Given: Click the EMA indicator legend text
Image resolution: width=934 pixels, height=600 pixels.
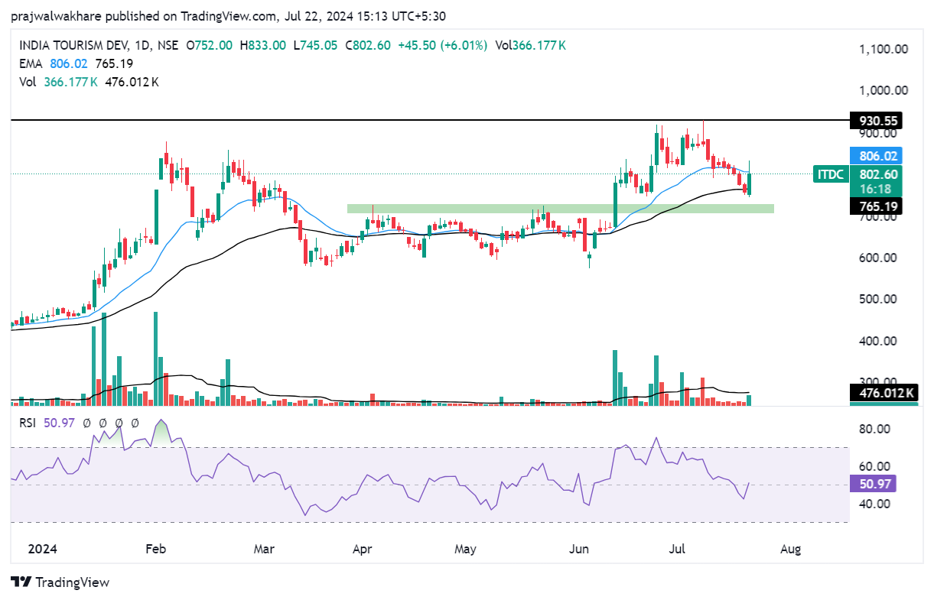Looking at the screenshot, I should (x=29, y=63).
